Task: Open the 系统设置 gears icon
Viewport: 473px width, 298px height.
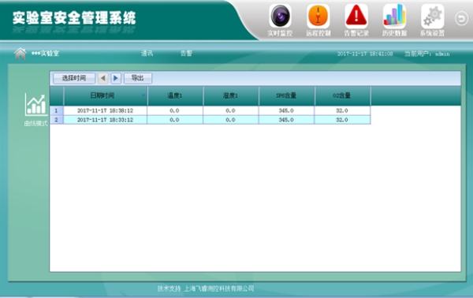Action: (x=432, y=17)
